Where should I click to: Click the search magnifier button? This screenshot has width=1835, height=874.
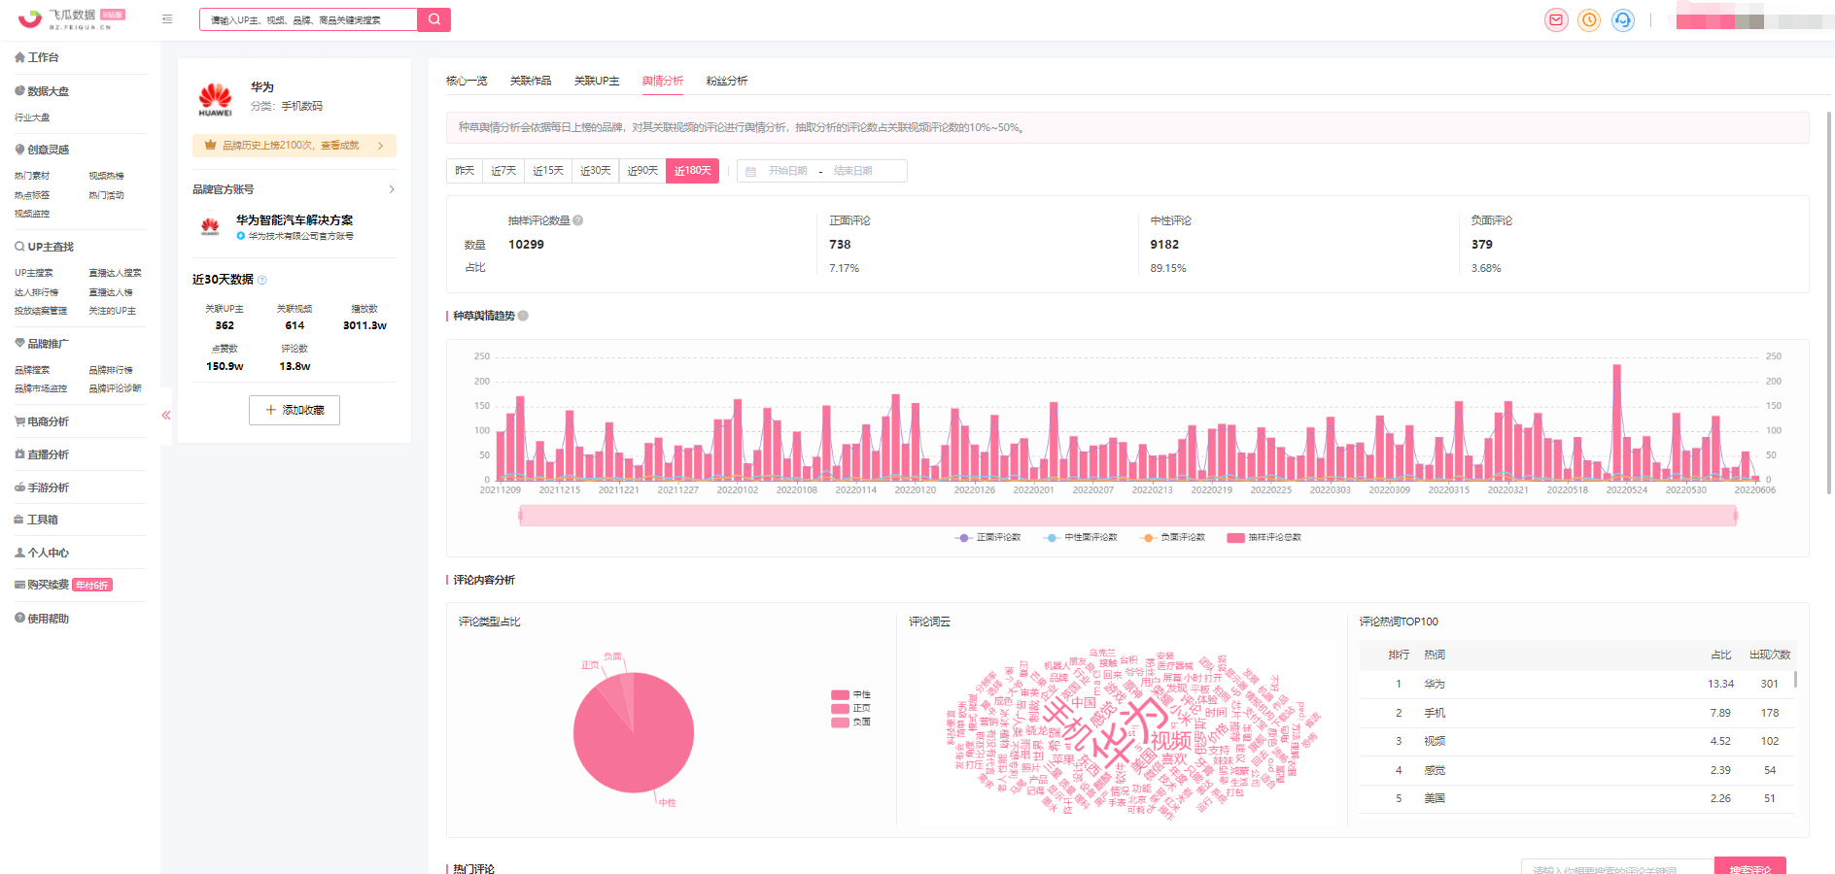click(433, 19)
